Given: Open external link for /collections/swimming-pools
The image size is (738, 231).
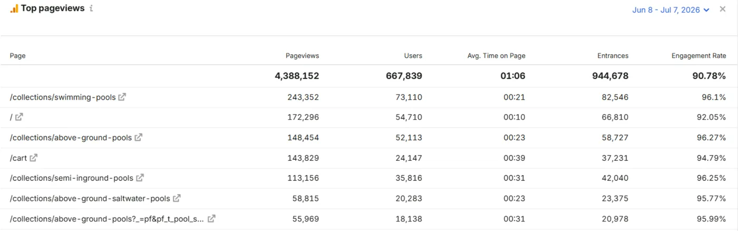Looking at the screenshot, I should [122, 97].
